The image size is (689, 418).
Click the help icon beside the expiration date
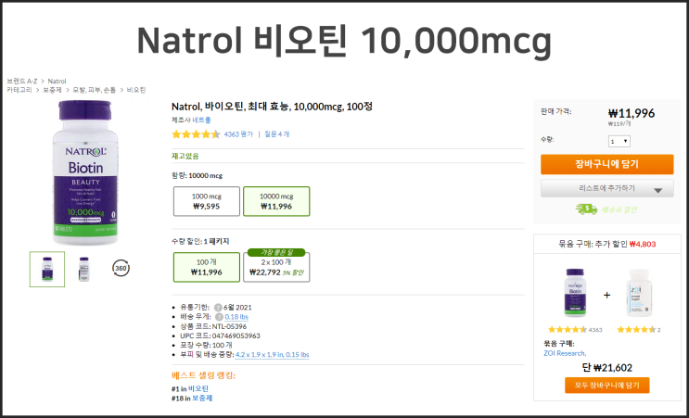click(218, 307)
